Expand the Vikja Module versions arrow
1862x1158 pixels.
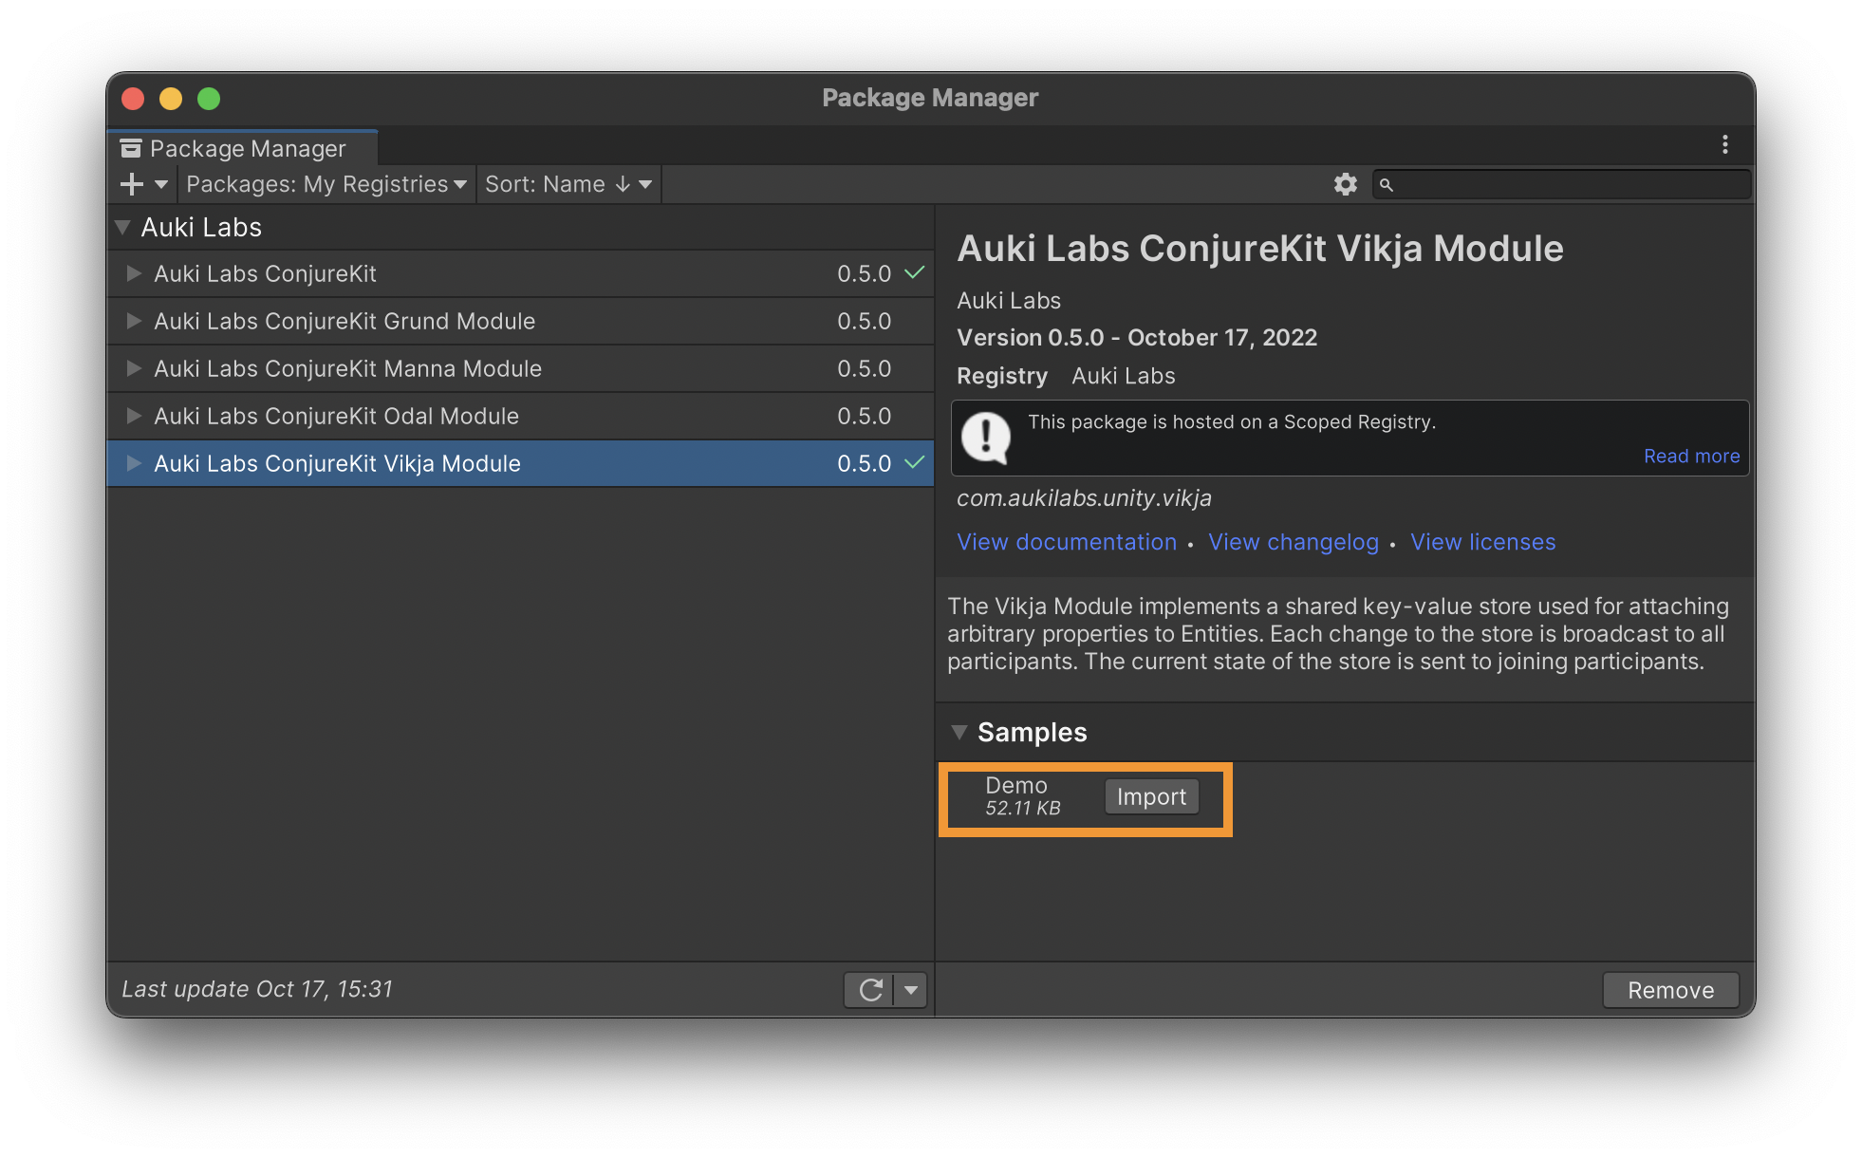[134, 463]
